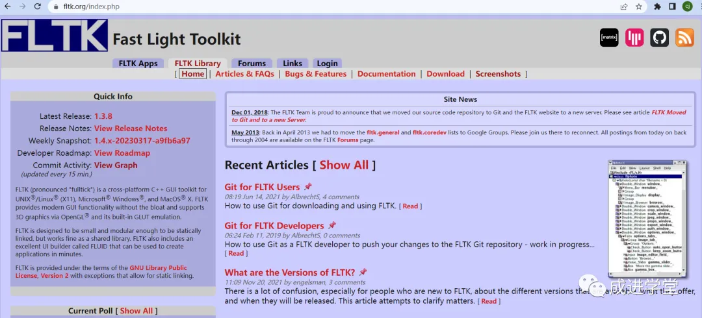The width and height of the screenshot is (702, 318).
Task: Click Show All next to Current Poll
Action: [x=136, y=311]
